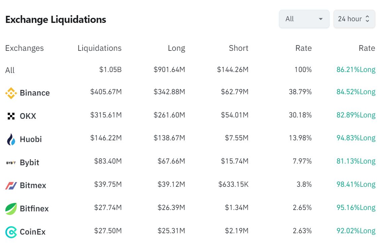Click the Huobi flame logo icon
Viewport: 380px width, 245px height.
click(x=11, y=139)
